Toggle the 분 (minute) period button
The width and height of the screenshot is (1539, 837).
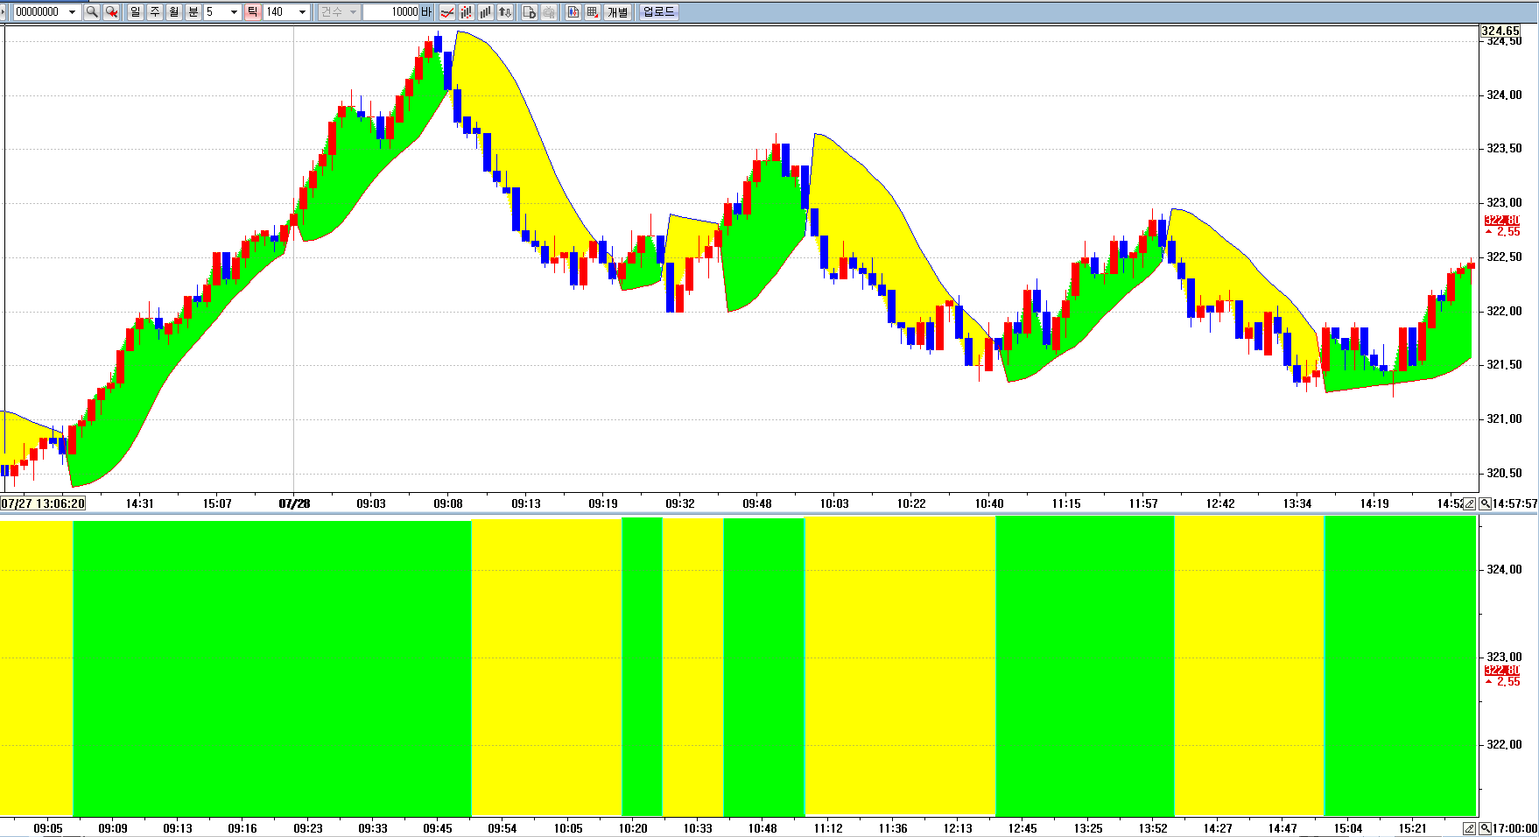193,11
